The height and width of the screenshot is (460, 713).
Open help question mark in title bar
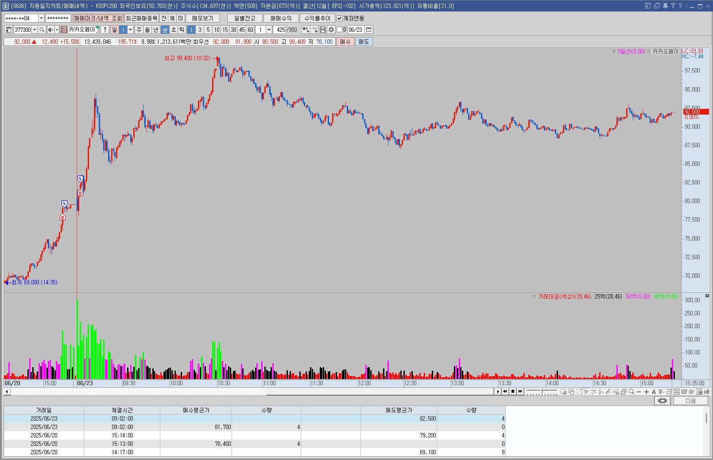tap(680, 6)
